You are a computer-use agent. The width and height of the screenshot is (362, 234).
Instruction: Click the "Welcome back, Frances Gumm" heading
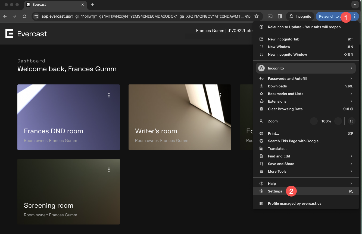point(67,69)
